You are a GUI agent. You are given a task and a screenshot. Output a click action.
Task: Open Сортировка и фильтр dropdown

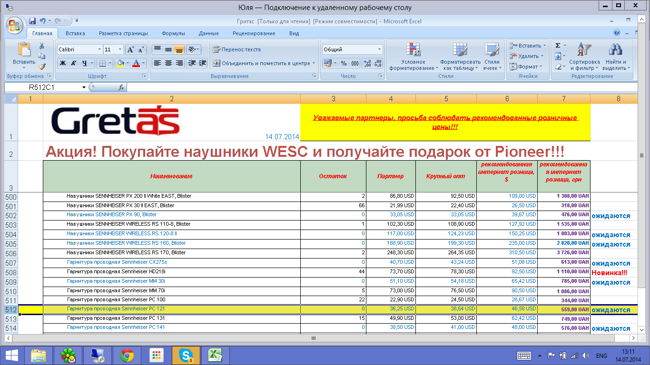(584, 57)
